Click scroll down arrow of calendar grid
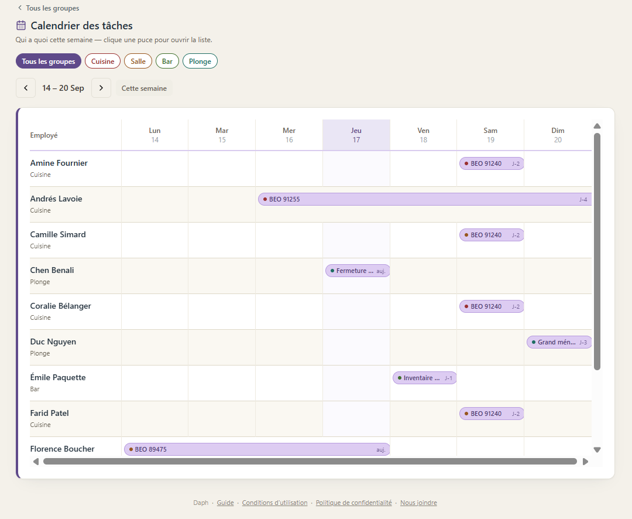The width and height of the screenshot is (632, 519). pos(597,449)
